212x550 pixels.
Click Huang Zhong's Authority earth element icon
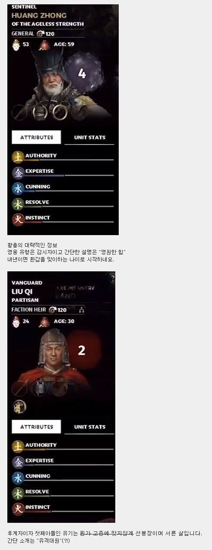tap(18, 157)
